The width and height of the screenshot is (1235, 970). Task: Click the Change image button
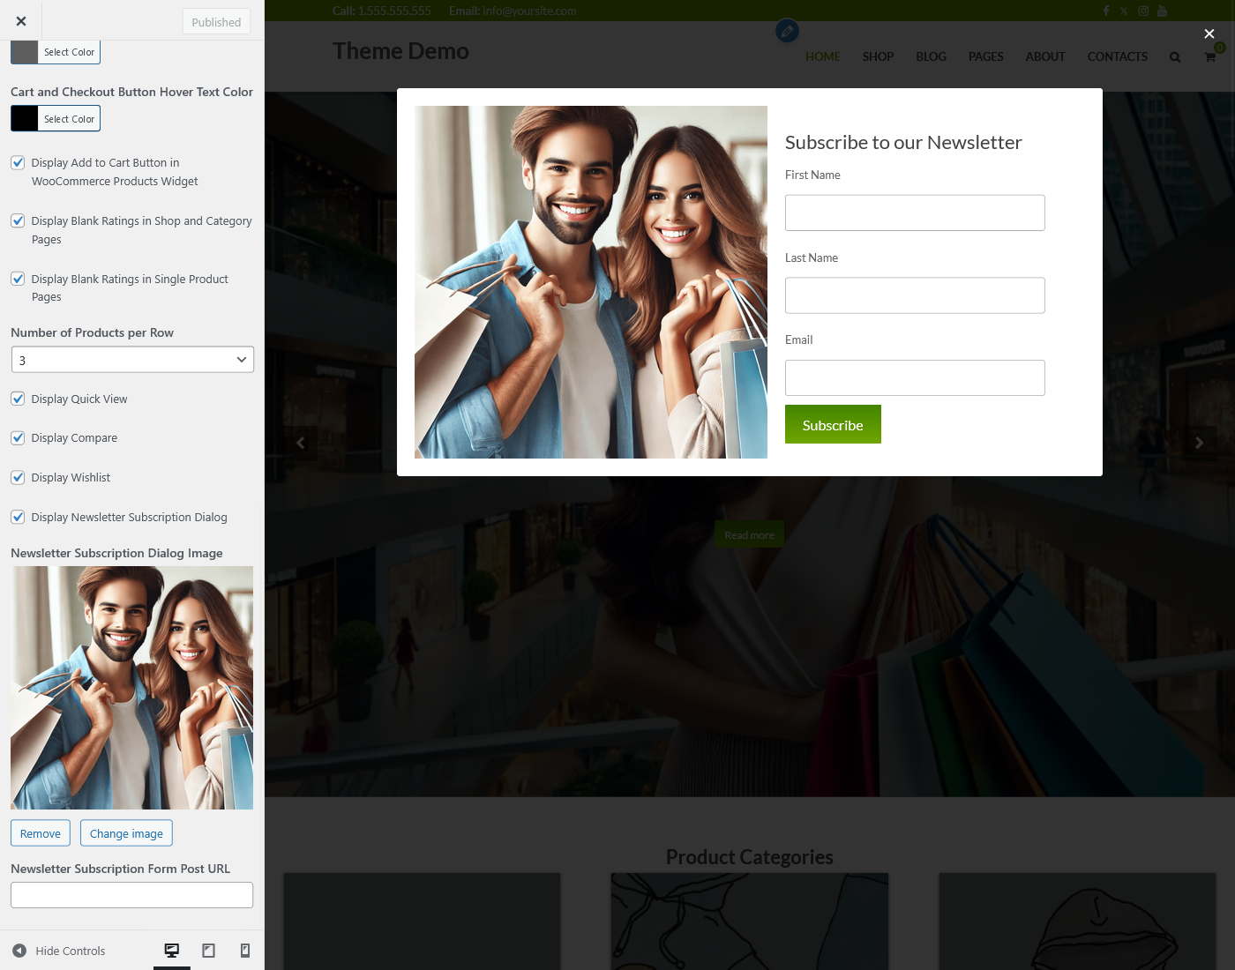pyautogui.click(x=126, y=833)
